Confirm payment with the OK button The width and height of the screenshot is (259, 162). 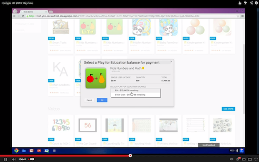(x=102, y=100)
